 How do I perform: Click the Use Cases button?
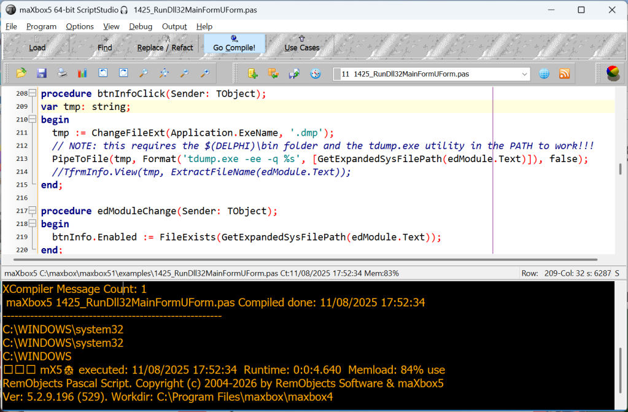pyautogui.click(x=302, y=44)
